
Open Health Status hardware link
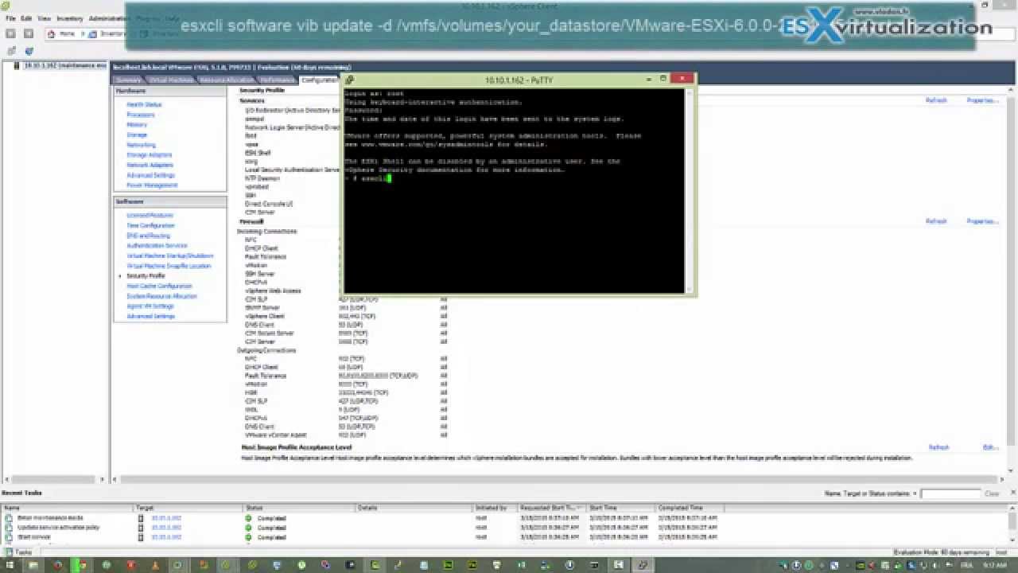(144, 105)
